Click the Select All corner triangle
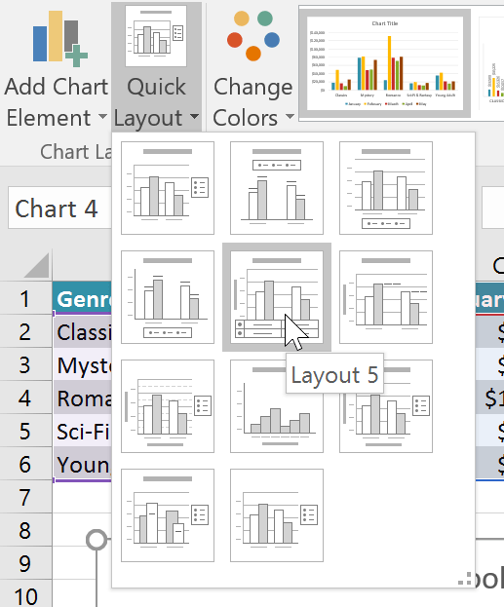 pos(37,266)
